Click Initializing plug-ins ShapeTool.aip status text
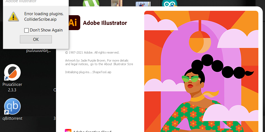This screenshot has height=132, width=265. click(x=88, y=72)
